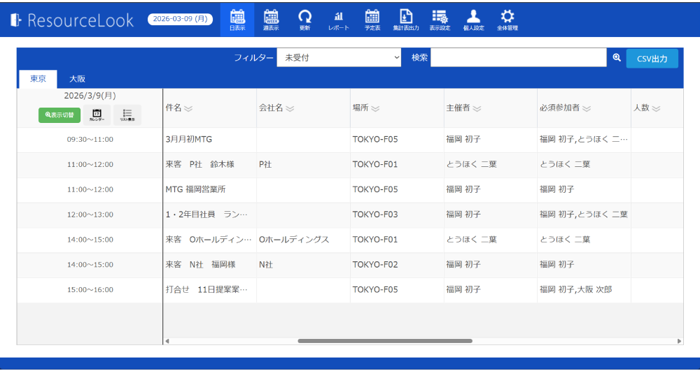Click the 更新 refresh icon

click(x=304, y=20)
